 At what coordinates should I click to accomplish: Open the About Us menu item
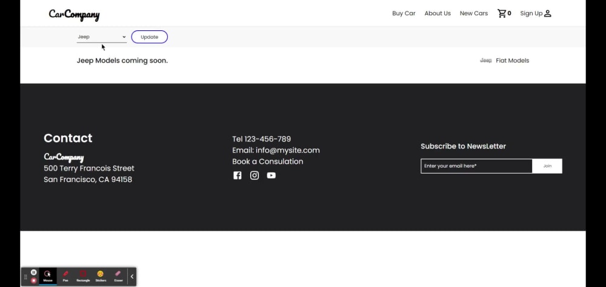pos(438,13)
